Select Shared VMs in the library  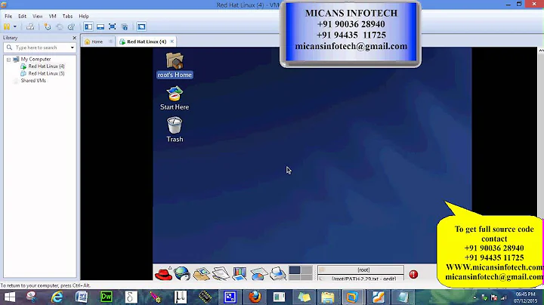[x=33, y=81]
